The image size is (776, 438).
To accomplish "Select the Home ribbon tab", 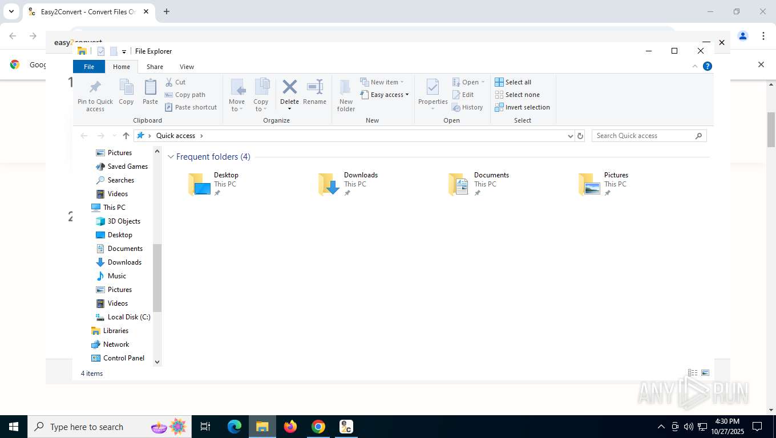I will pyautogui.click(x=122, y=67).
